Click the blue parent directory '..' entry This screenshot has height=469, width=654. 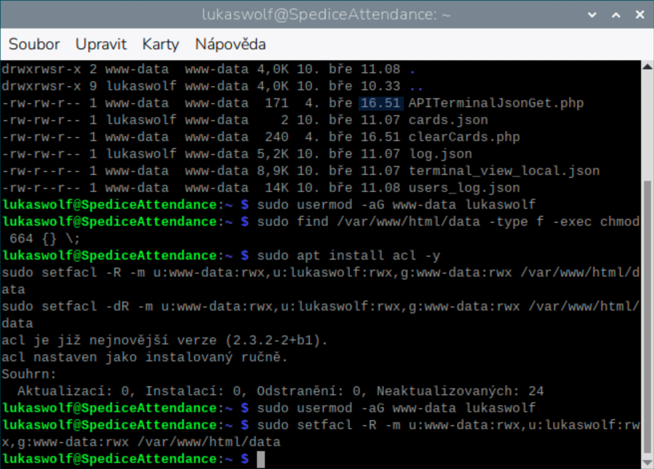pyautogui.click(x=416, y=86)
